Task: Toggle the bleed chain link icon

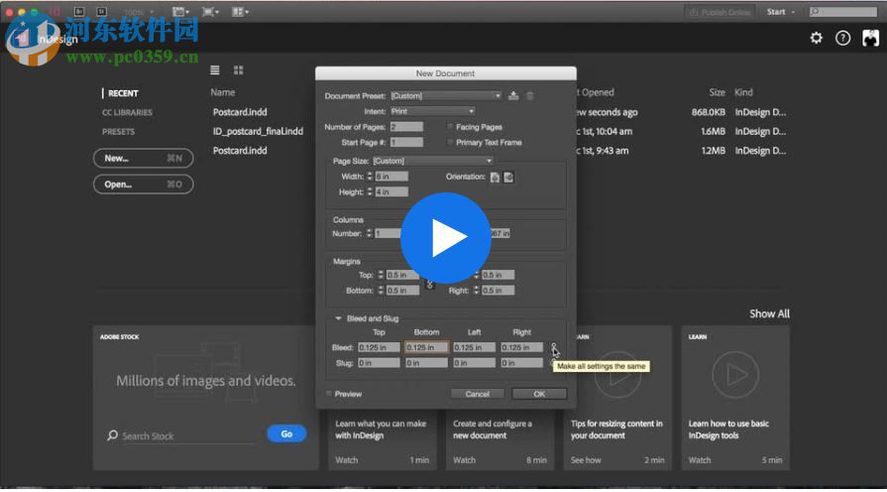Action: (553, 347)
